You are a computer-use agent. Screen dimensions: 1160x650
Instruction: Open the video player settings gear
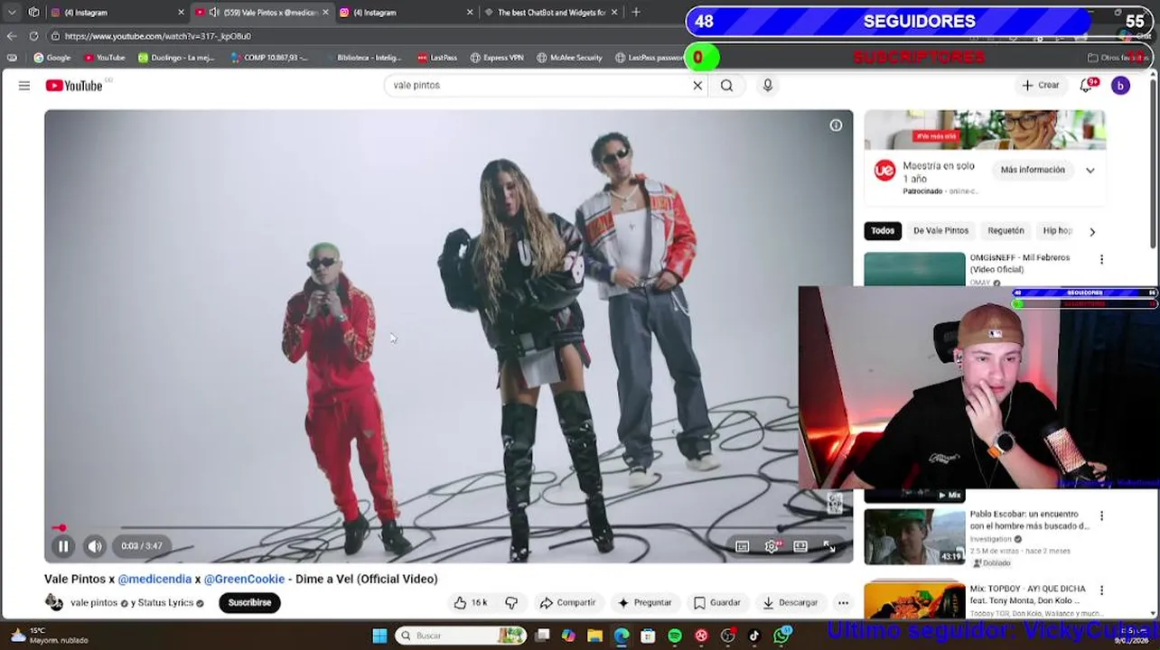coord(772,546)
